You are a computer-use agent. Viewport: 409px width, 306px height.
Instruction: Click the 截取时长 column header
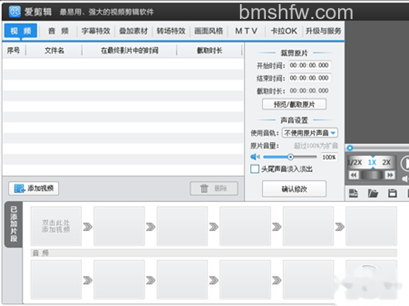coord(209,50)
